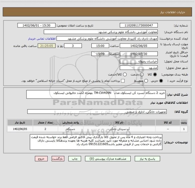Click the خروج button

41,159
